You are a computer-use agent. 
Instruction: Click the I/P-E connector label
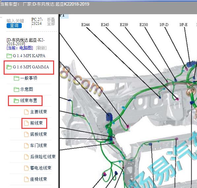tap(183, 25)
